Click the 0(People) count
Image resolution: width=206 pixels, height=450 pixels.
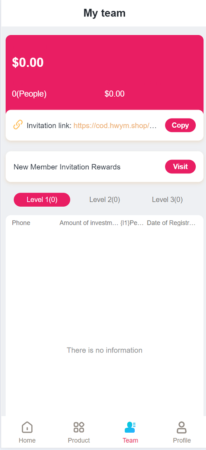coord(29,94)
